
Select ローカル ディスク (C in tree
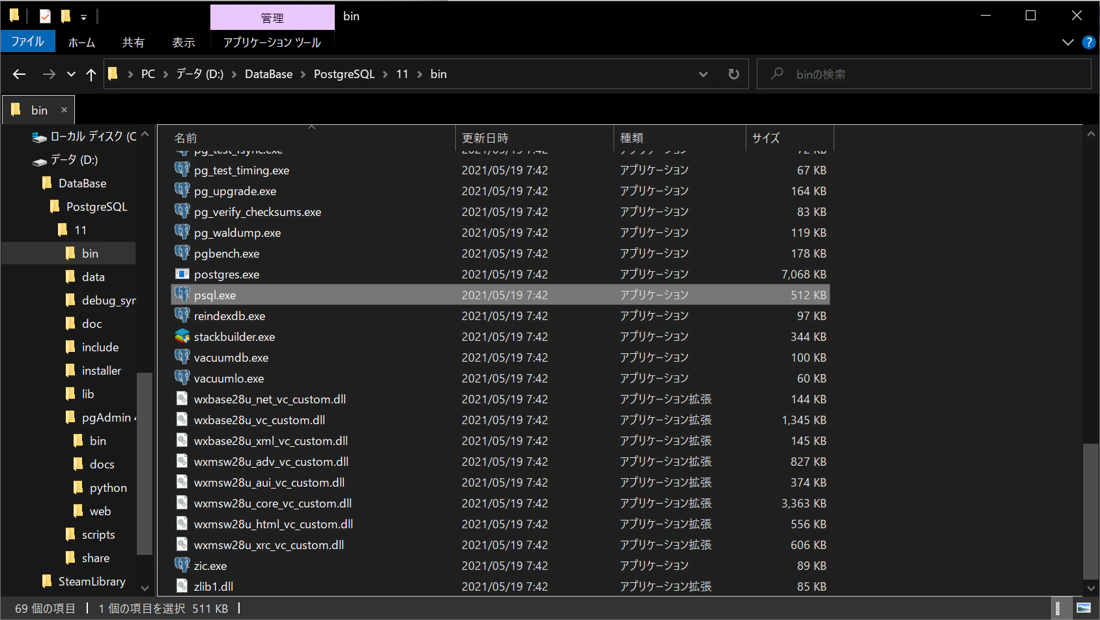tap(93, 136)
